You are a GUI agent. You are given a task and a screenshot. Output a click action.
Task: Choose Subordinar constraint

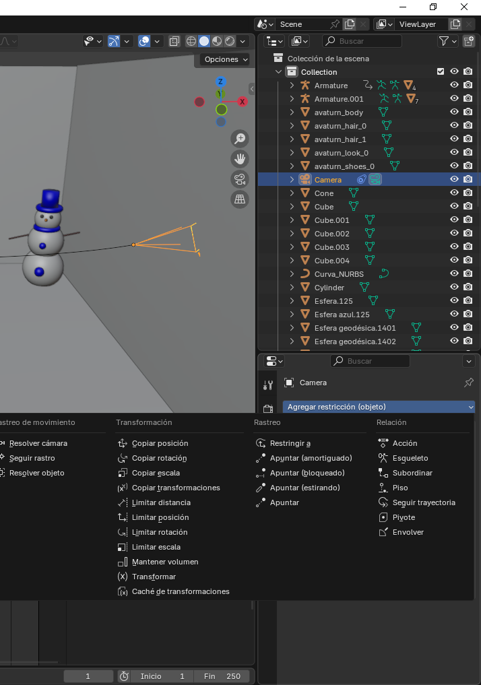pyautogui.click(x=412, y=473)
